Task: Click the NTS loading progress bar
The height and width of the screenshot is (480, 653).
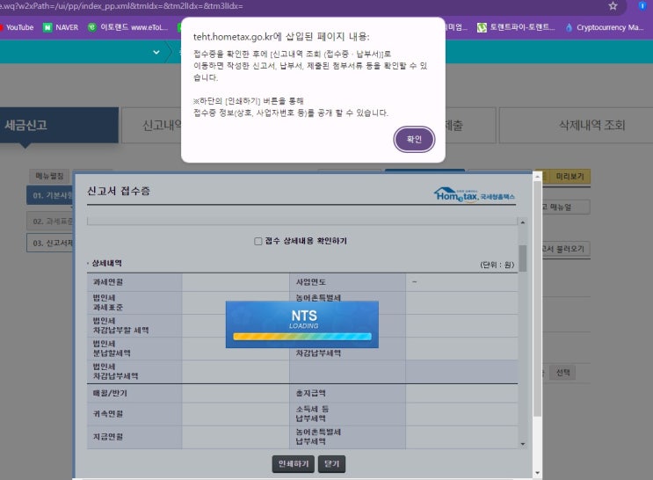Action: click(x=302, y=336)
